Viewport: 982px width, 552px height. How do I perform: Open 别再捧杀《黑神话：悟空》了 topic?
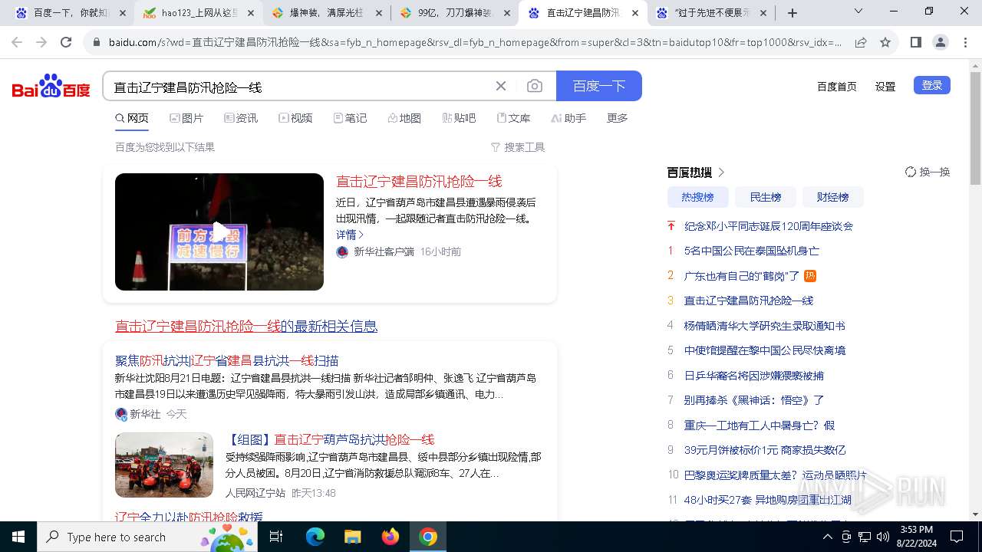pos(754,400)
